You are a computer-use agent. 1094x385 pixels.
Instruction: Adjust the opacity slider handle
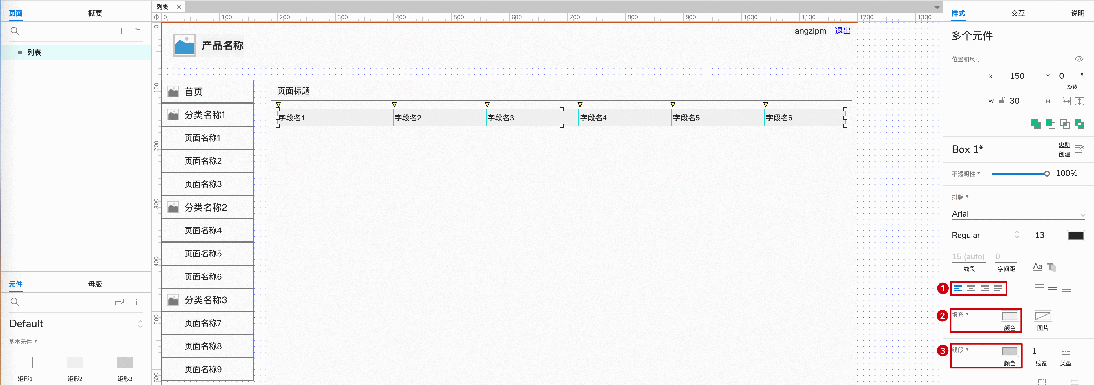click(1047, 174)
